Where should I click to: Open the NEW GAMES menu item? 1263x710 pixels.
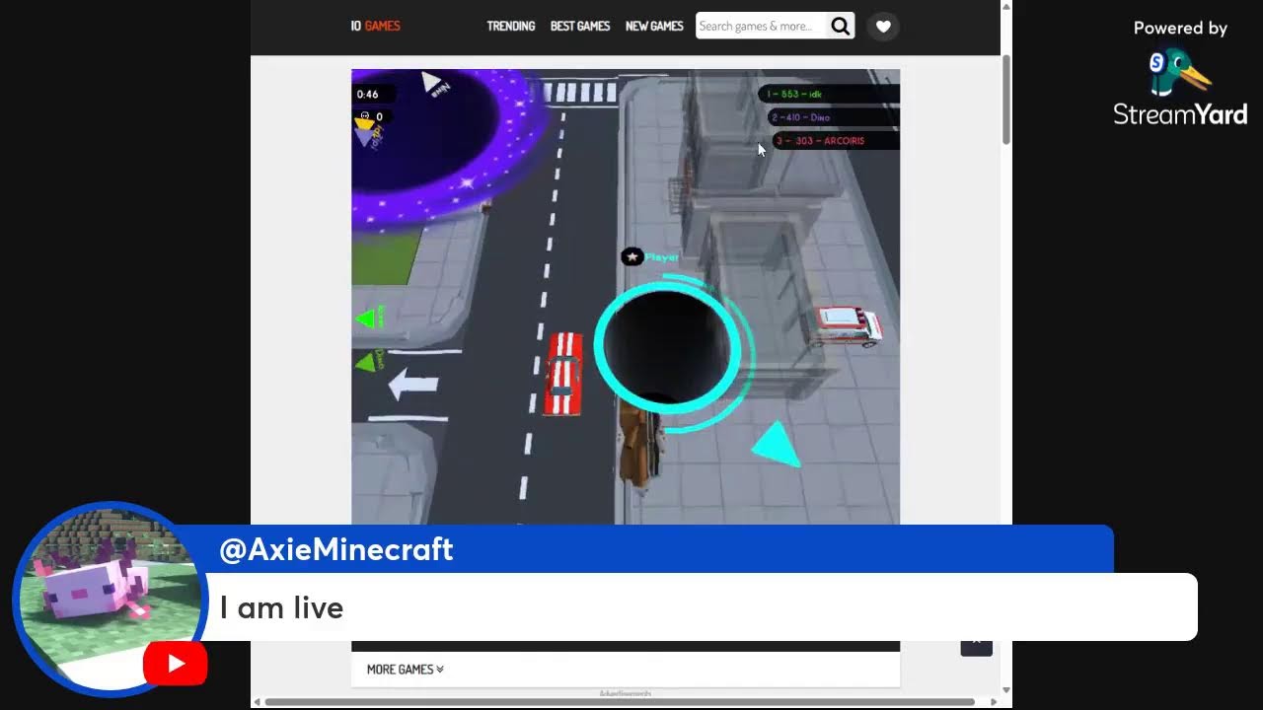(654, 26)
